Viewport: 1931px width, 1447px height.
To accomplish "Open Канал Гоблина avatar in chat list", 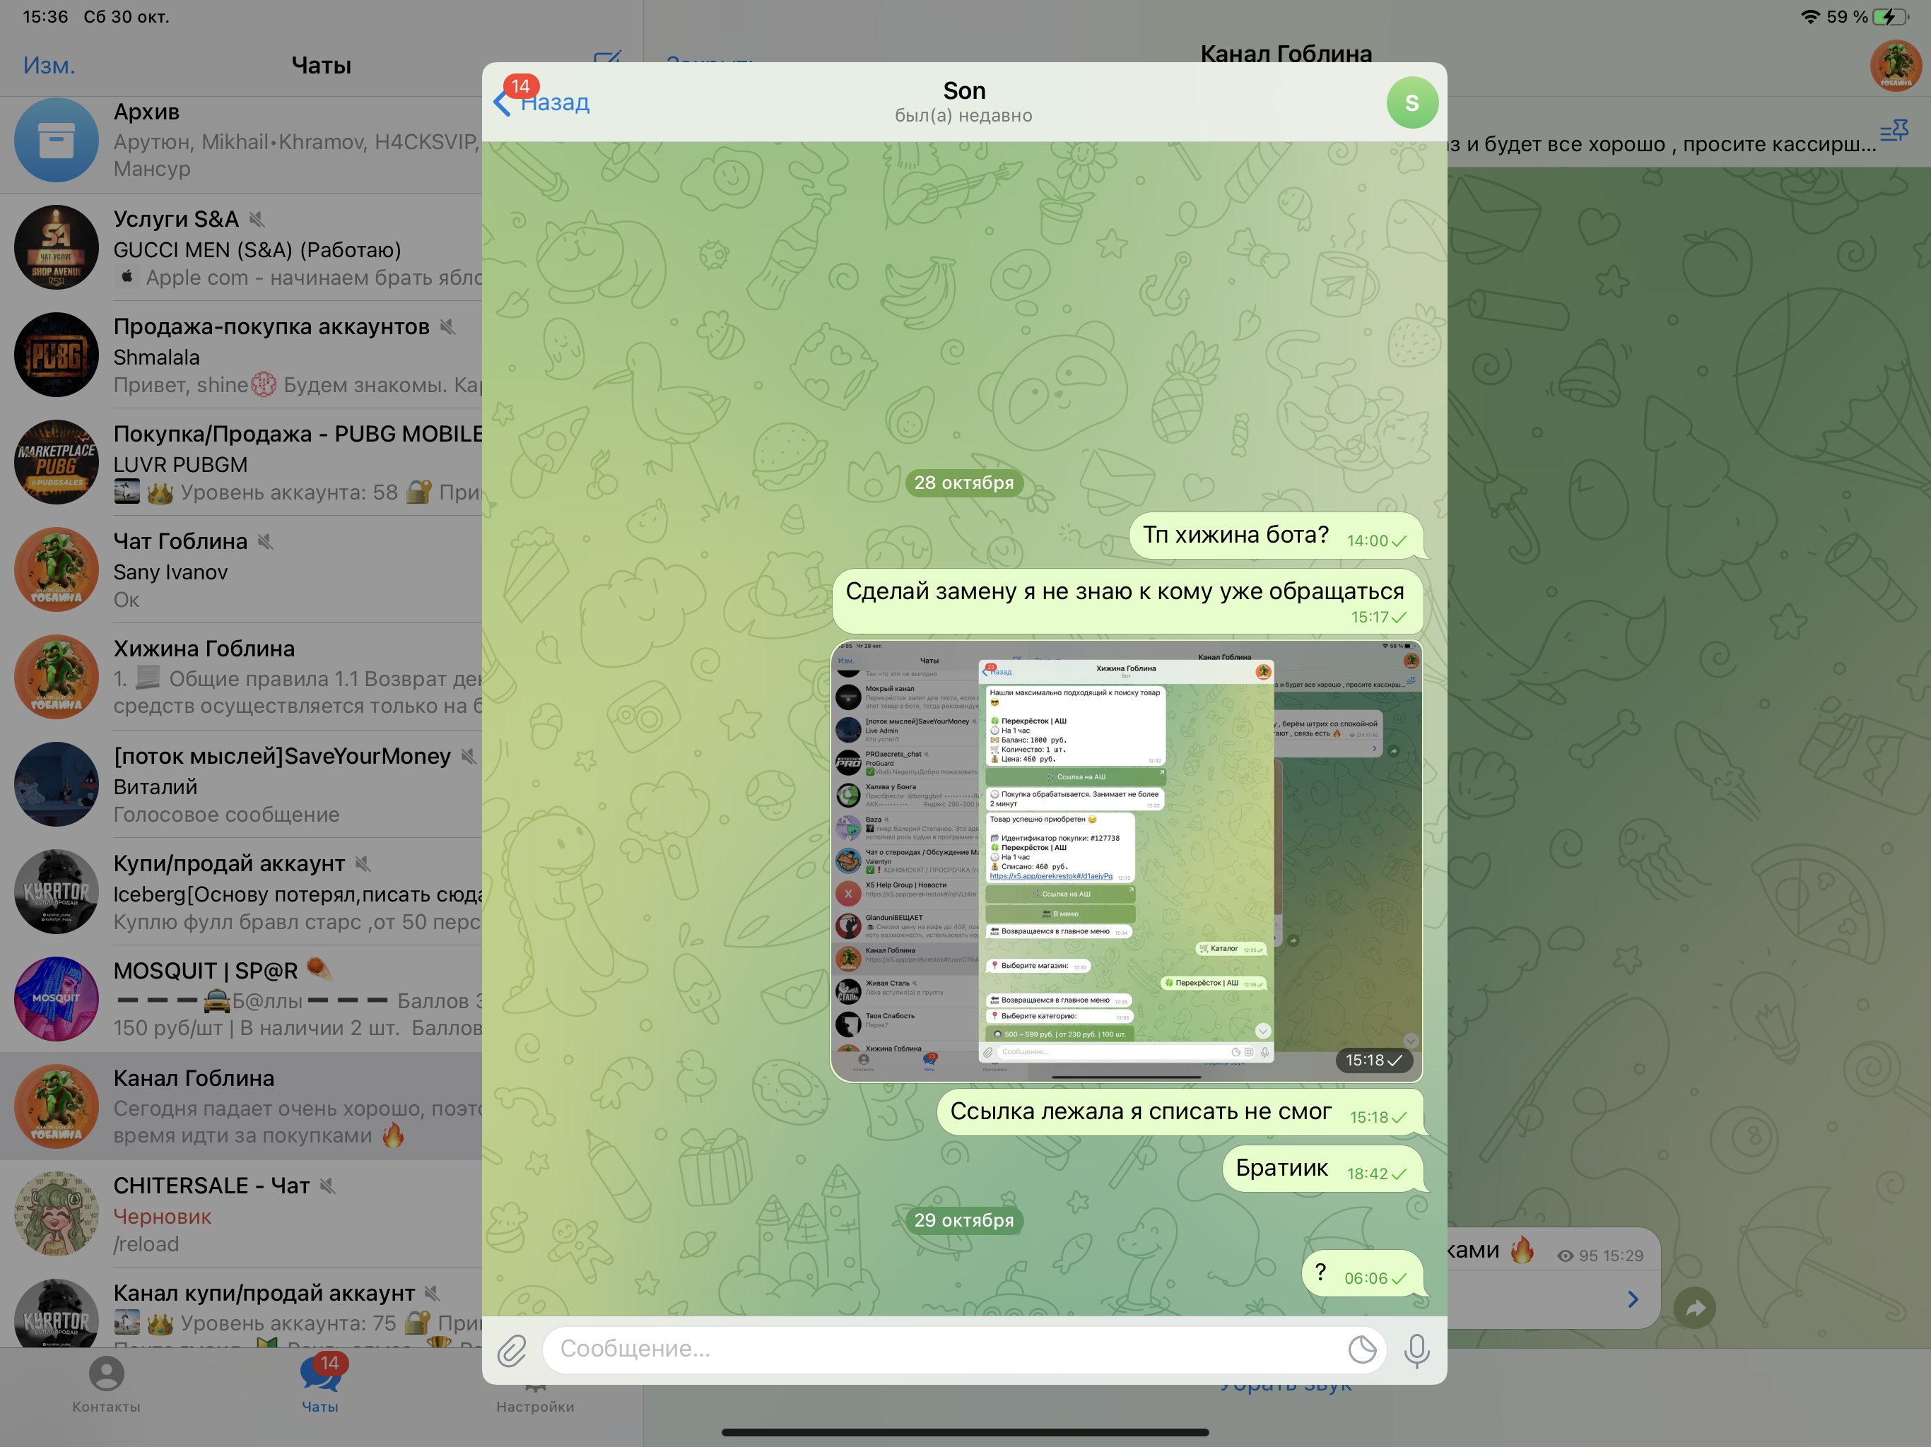I will coord(57,1106).
